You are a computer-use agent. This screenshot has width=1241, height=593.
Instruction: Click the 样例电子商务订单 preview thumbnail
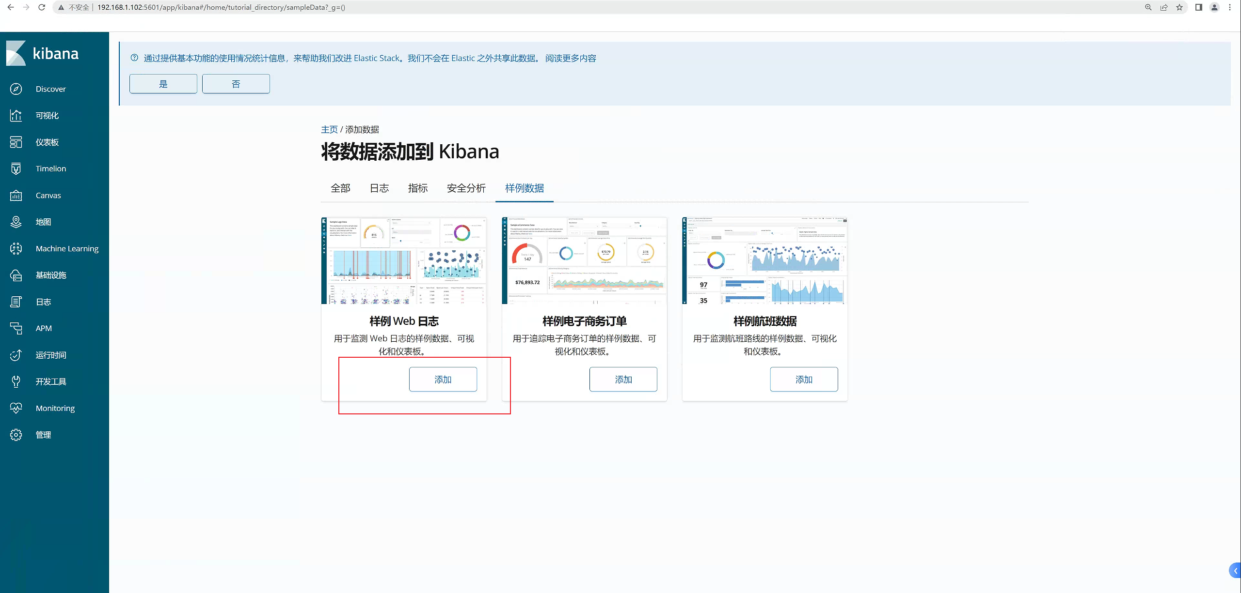(585, 260)
